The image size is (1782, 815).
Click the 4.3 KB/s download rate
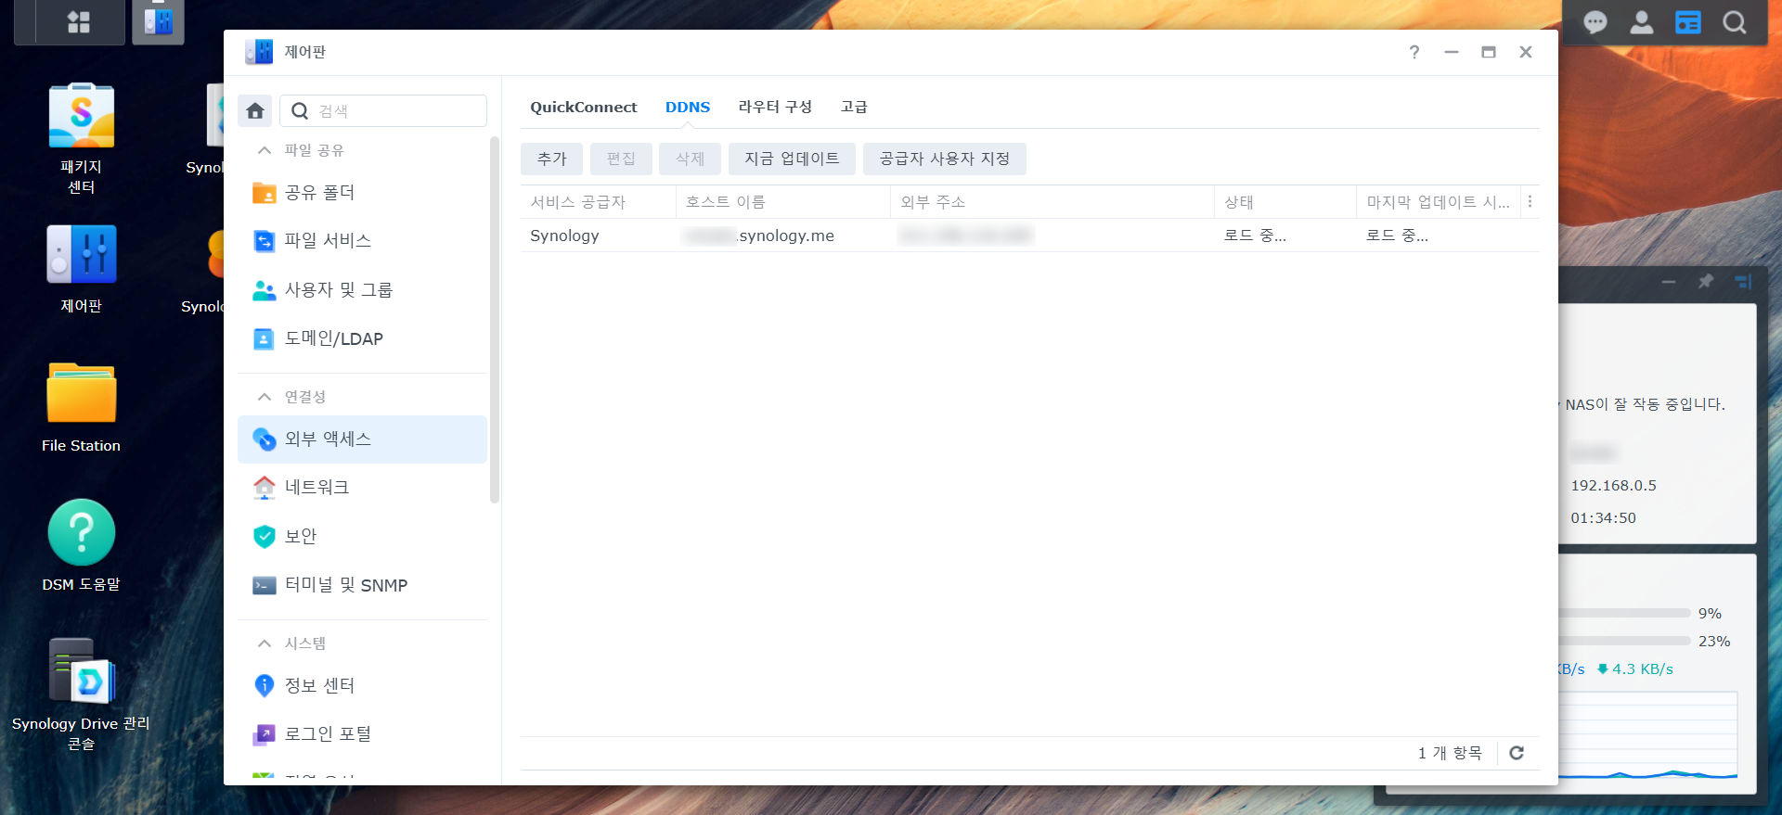click(1634, 669)
